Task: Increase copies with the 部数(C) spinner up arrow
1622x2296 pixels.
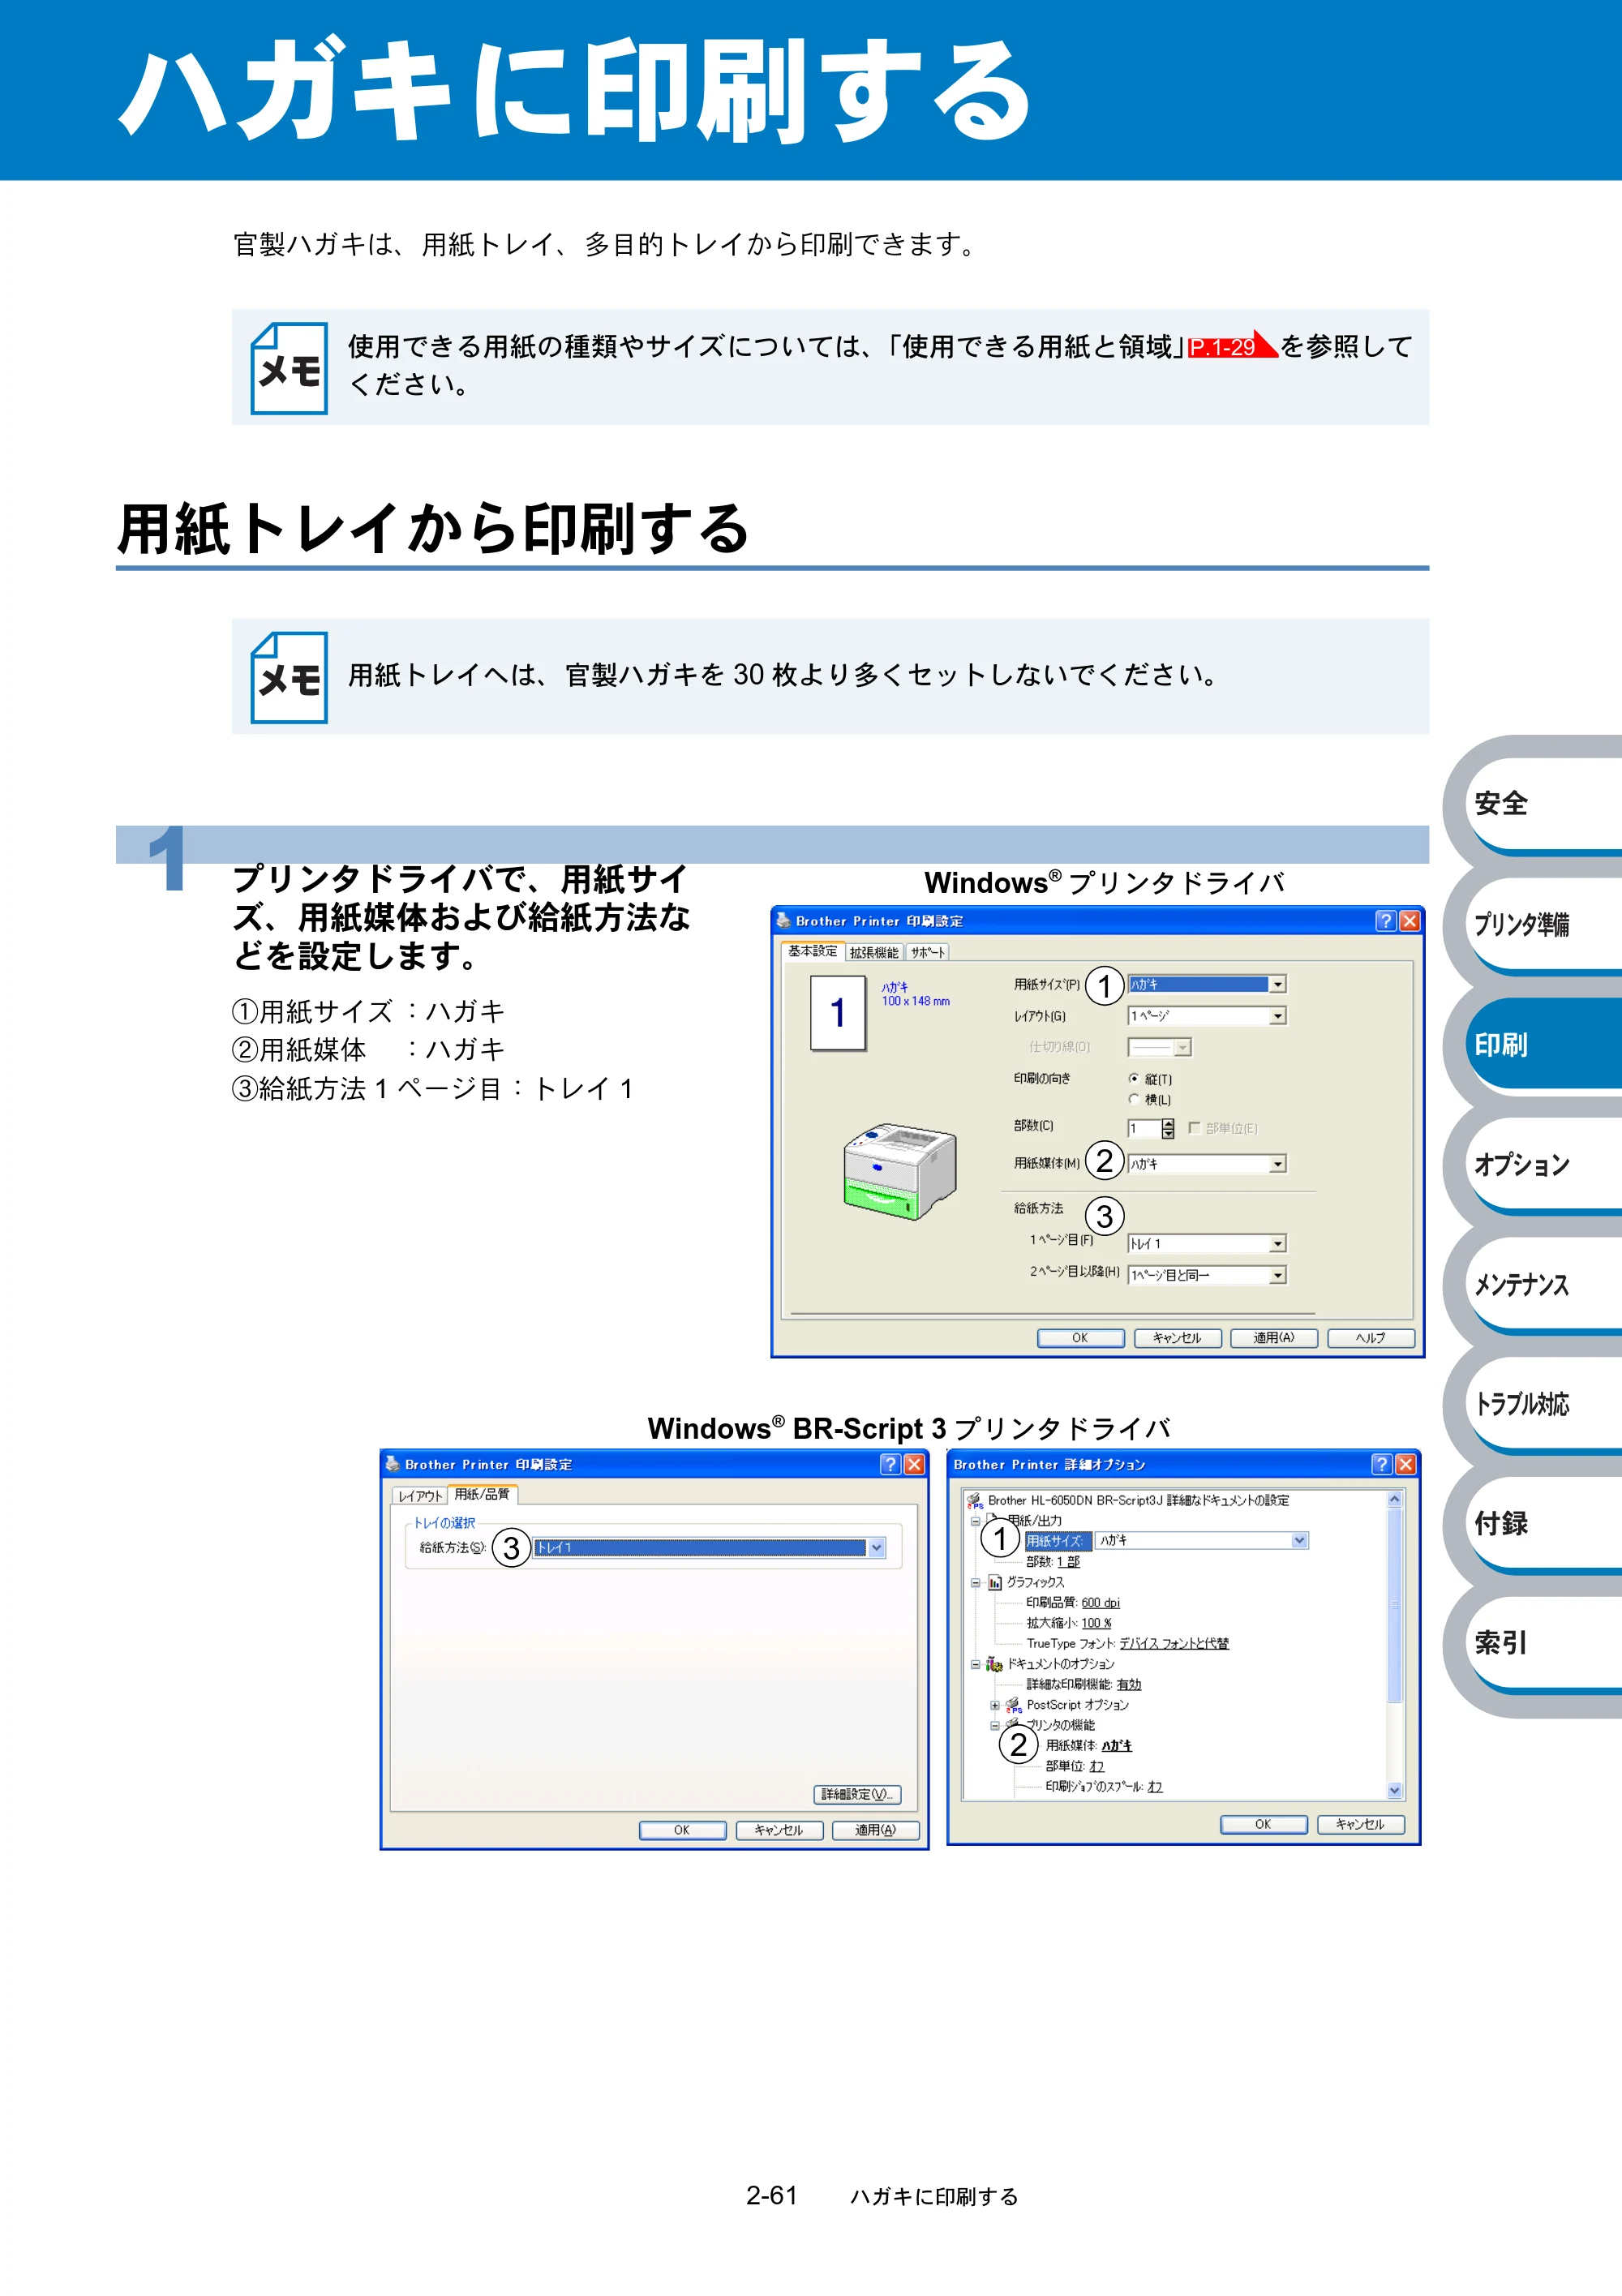Action: [x=1168, y=1123]
